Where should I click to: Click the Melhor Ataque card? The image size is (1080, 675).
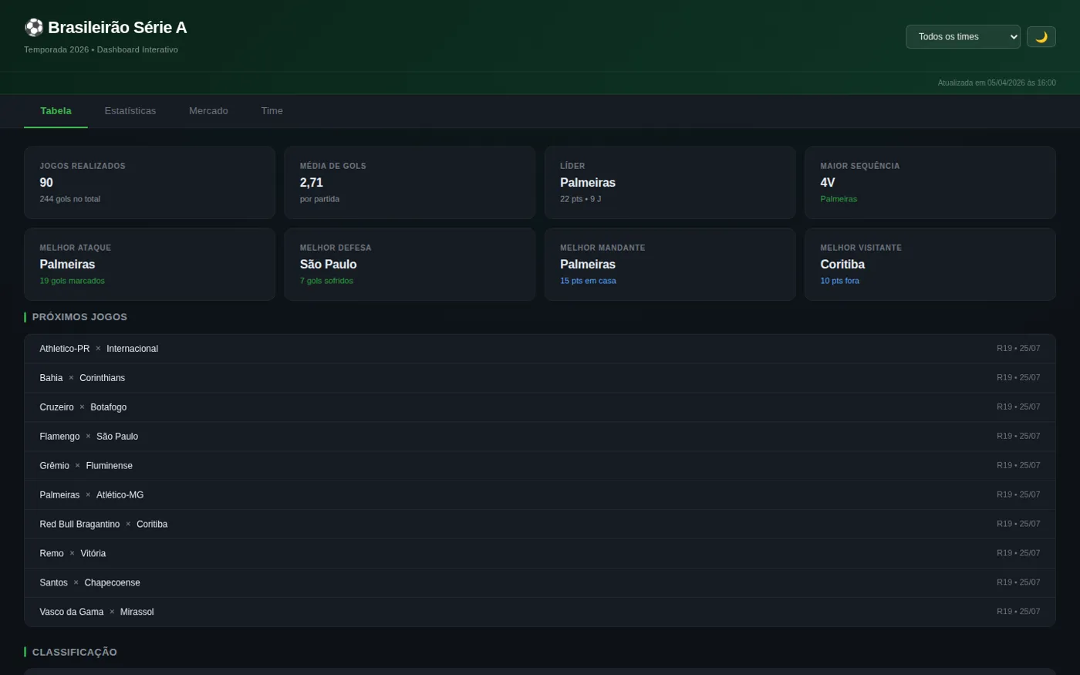pos(150,265)
